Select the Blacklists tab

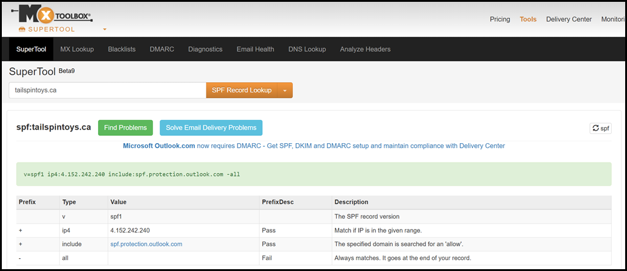pos(122,49)
